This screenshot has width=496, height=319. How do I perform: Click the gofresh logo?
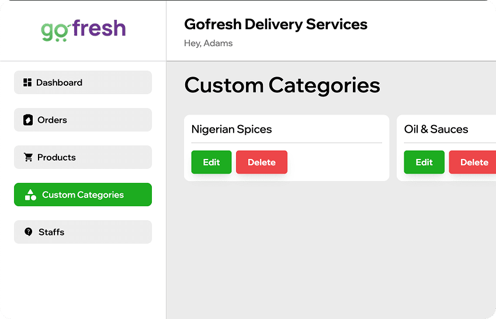point(83,29)
